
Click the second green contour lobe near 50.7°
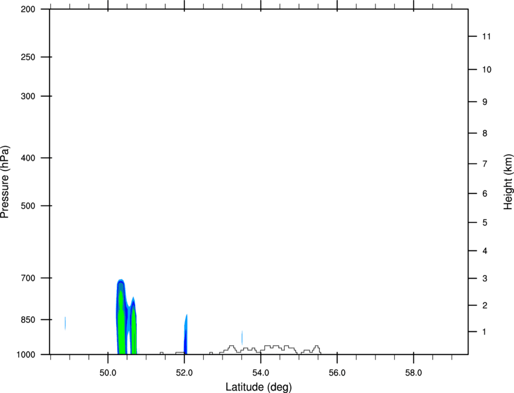[x=134, y=331]
